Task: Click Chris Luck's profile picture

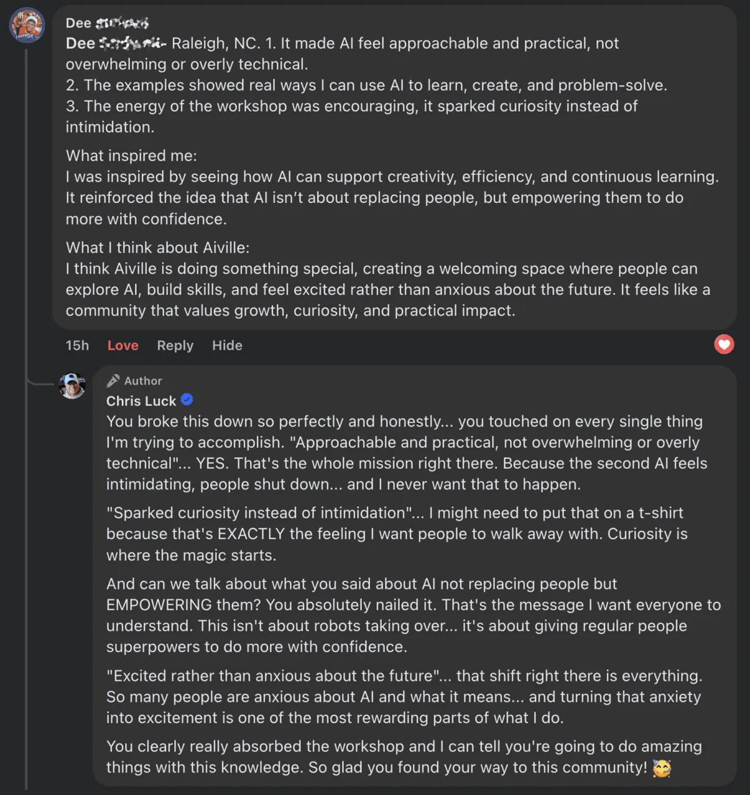Action: 72,385
